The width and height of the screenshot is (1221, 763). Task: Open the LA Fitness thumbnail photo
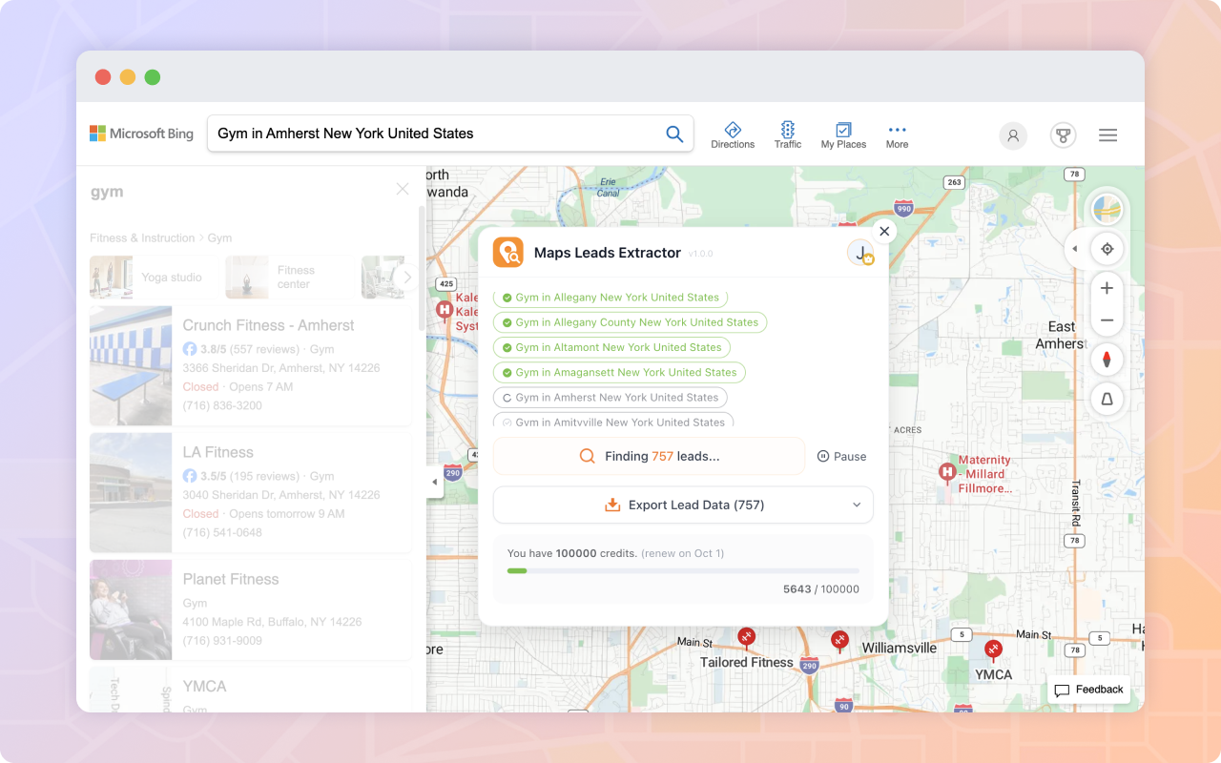pyautogui.click(x=131, y=492)
